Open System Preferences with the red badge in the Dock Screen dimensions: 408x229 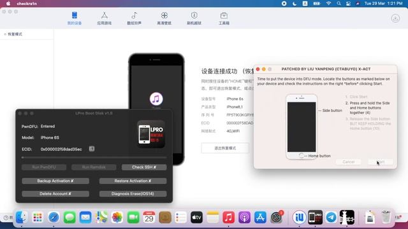[x=276, y=218]
